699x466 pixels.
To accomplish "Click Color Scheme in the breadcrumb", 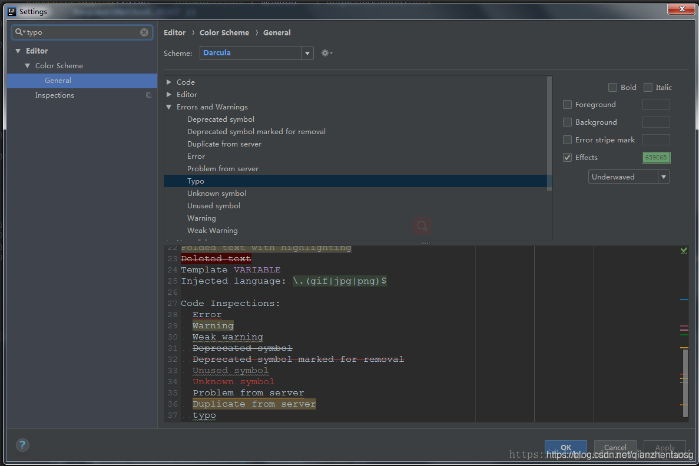I will click(224, 32).
